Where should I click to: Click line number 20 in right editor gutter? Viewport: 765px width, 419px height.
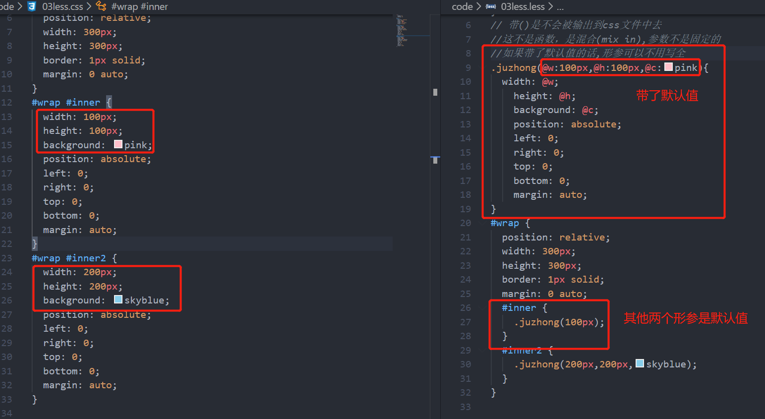(465, 223)
